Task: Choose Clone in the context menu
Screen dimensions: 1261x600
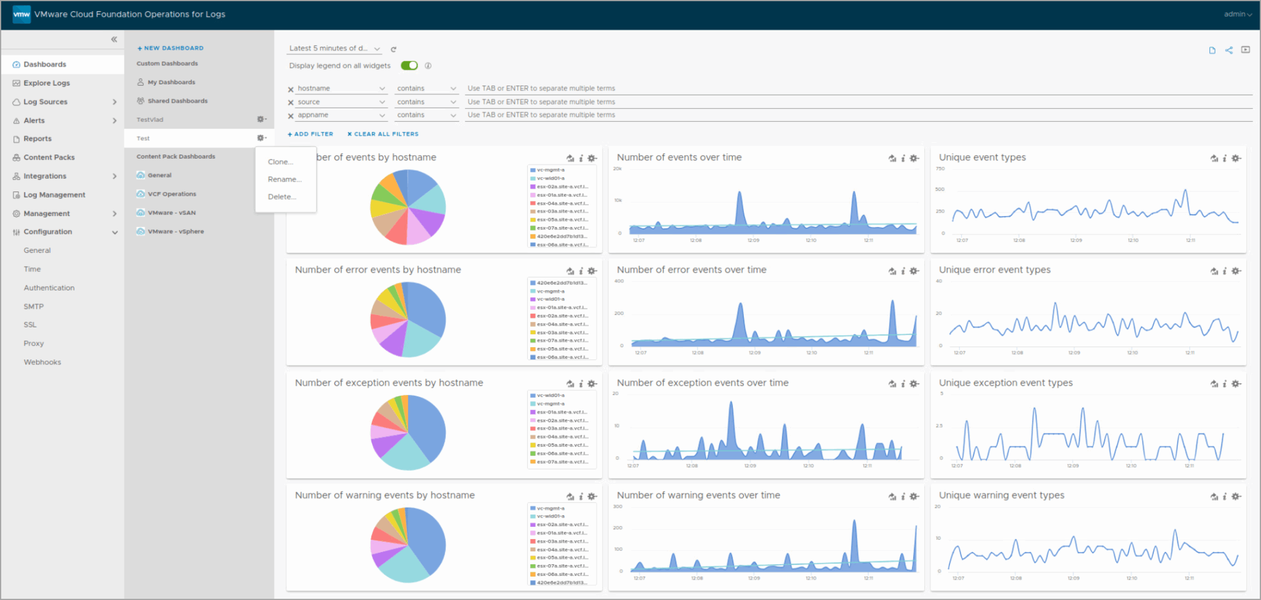Action: tap(280, 162)
